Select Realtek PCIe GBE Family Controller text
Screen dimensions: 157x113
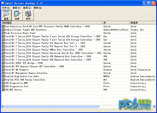[25, 80]
